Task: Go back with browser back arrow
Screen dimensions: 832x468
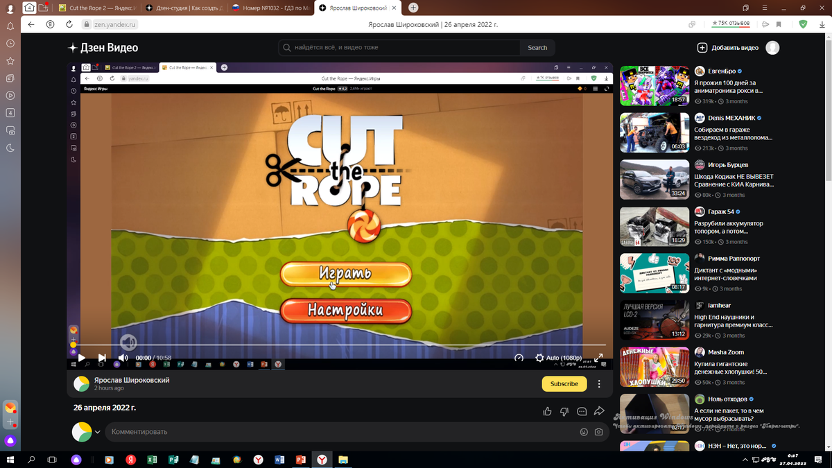Action: pyautogui.click(x=31, y=24)
